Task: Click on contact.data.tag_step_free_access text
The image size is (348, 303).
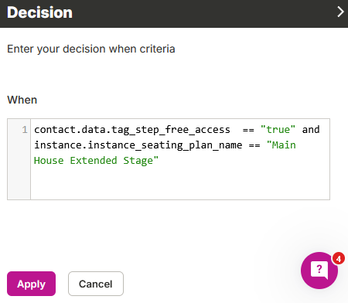Action: click(x=132, y=130)
